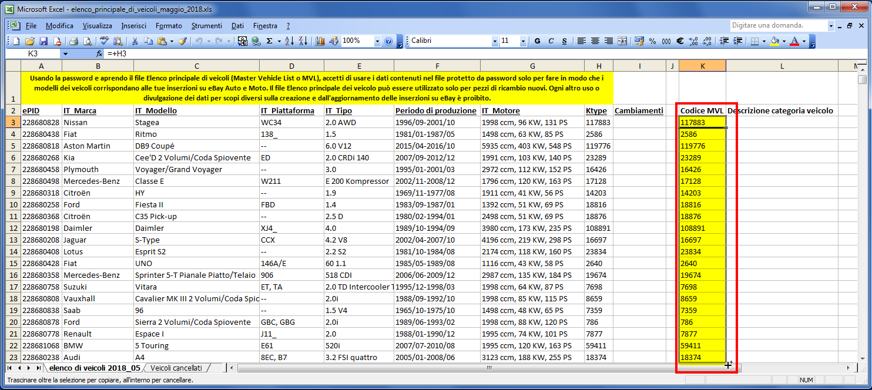The width and height of the screenshot is (872, 390).
Task: Click the AutoSum sigma icon
Action: tap(270, 41)
